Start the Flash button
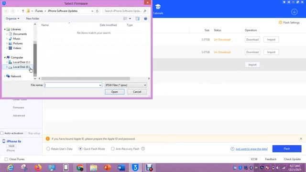The image size is (306, 172). tap(287, 149)
